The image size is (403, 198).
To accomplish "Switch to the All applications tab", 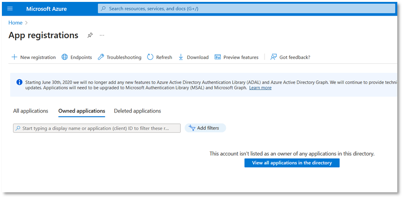I will tap(30, 111).
